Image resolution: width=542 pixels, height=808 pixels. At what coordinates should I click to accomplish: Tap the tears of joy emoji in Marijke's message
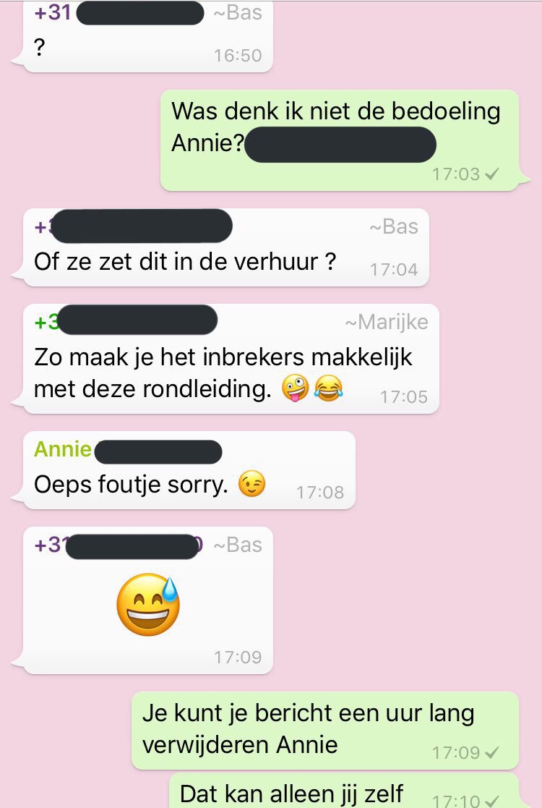[328, 388]
